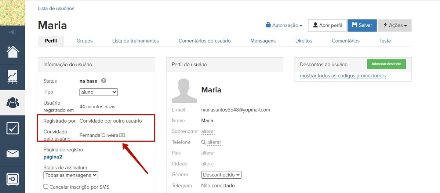Click the help icon beside 'na base'
Image resolution: width=440 pixels, height=193 pixels.
pos(104,81)
